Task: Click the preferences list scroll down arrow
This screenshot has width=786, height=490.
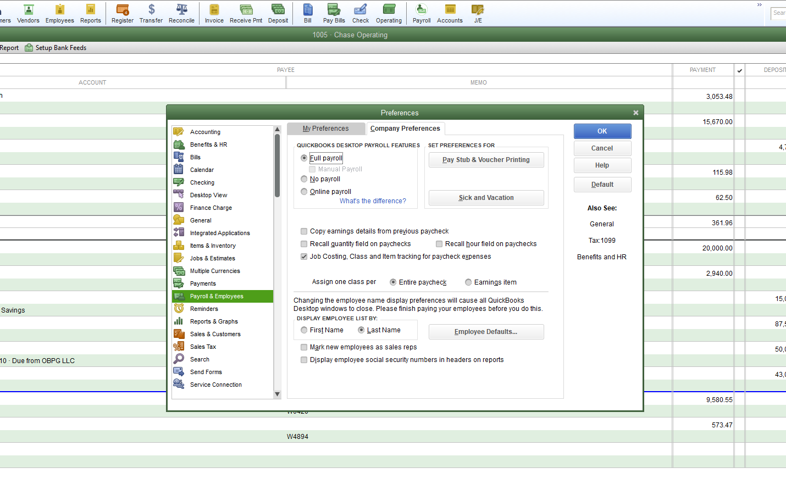Action: point(277,394)
